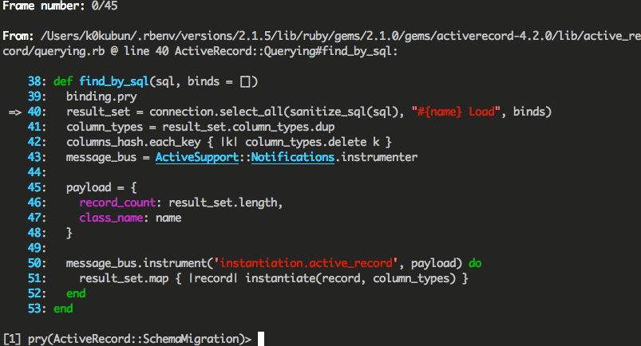
Task: Click the green do keyword on line 50
Action: [x=475, y=263]
